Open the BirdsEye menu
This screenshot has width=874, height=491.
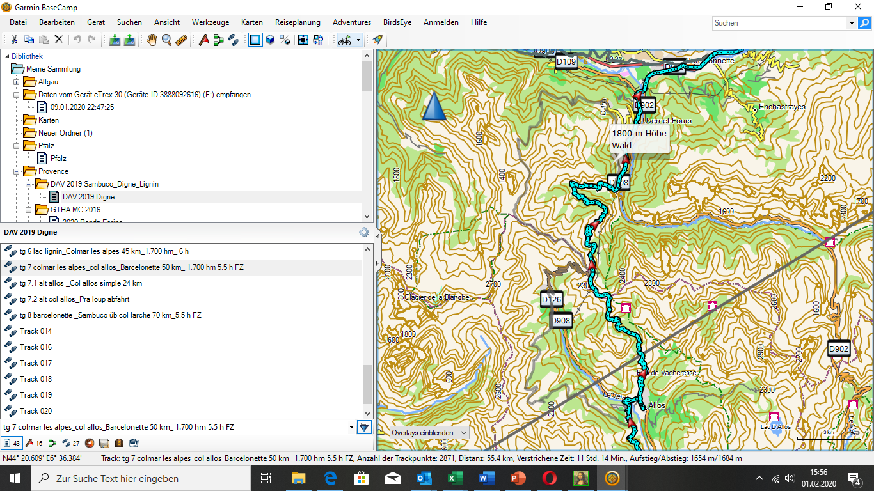(x=397, y=22)
